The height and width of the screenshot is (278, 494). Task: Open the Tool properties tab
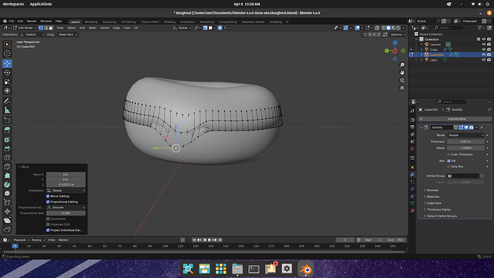pos(412,110)
